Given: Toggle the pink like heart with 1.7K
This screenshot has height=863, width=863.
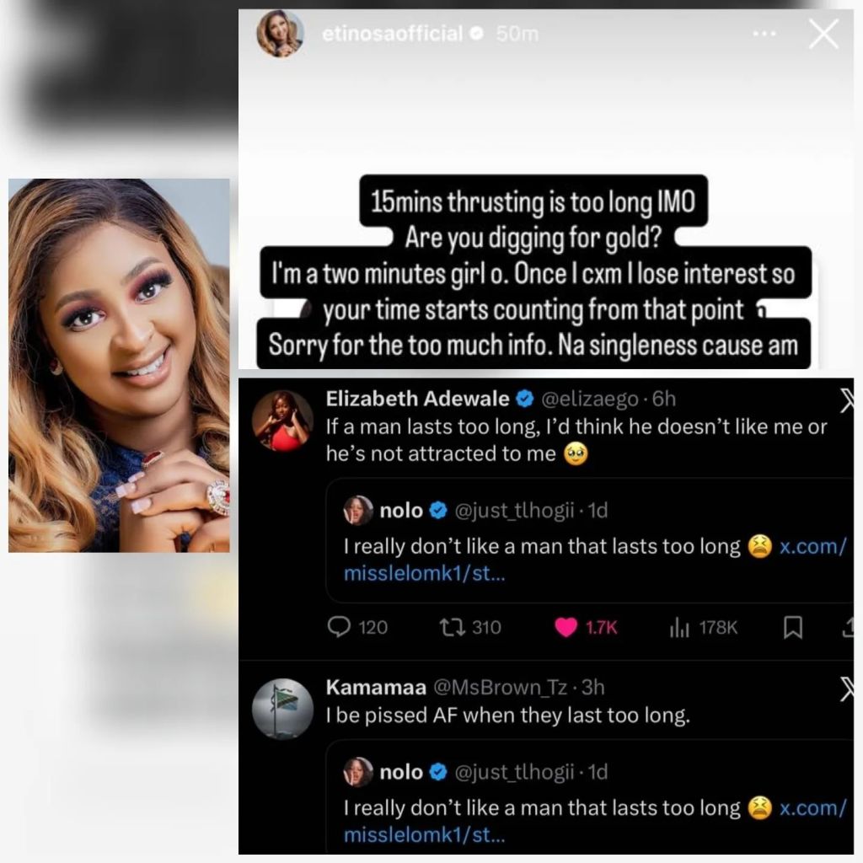Looking at the screenshot, I should pyautogui.click(x=566, y=627).
